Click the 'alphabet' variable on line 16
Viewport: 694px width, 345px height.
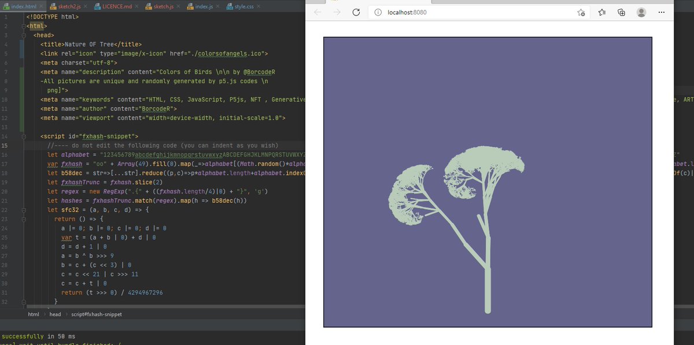click(x=75, y=154)
